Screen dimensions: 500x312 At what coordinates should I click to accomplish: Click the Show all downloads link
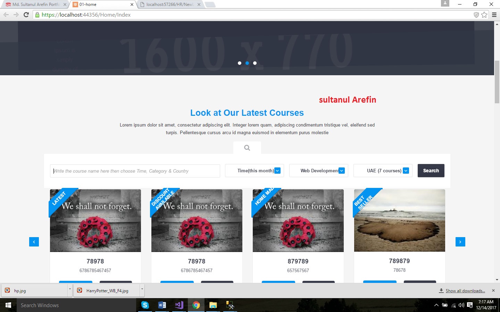(465, 291)
